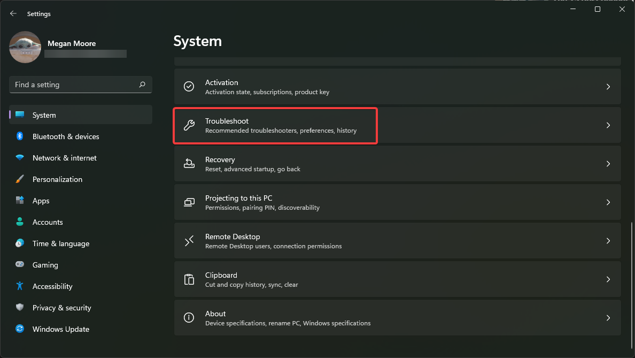The height and width of the screenshot is (358, 635).
Task: Open Windows Update via its icon
Action: coord(19,329)
